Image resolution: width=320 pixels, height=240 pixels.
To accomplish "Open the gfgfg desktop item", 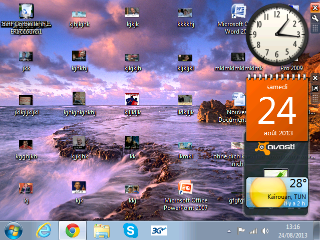I will click(237, 201).
